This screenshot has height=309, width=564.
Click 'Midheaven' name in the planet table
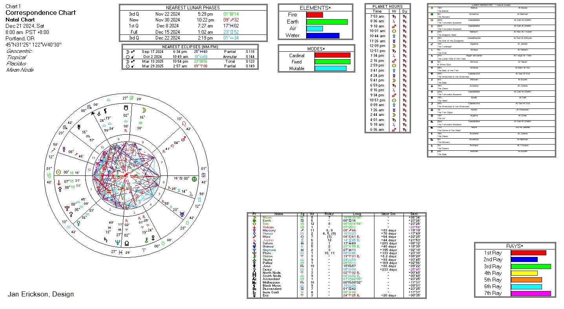pyautogui.click(x=271, y=282)
